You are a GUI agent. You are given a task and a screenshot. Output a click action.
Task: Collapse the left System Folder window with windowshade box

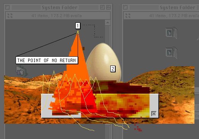[x=108, y=7]
